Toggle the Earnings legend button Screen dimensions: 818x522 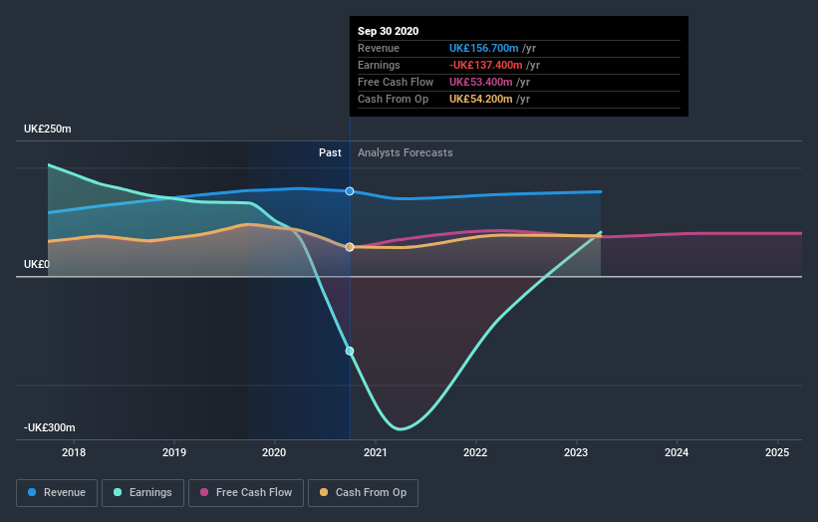pos(142,493)
